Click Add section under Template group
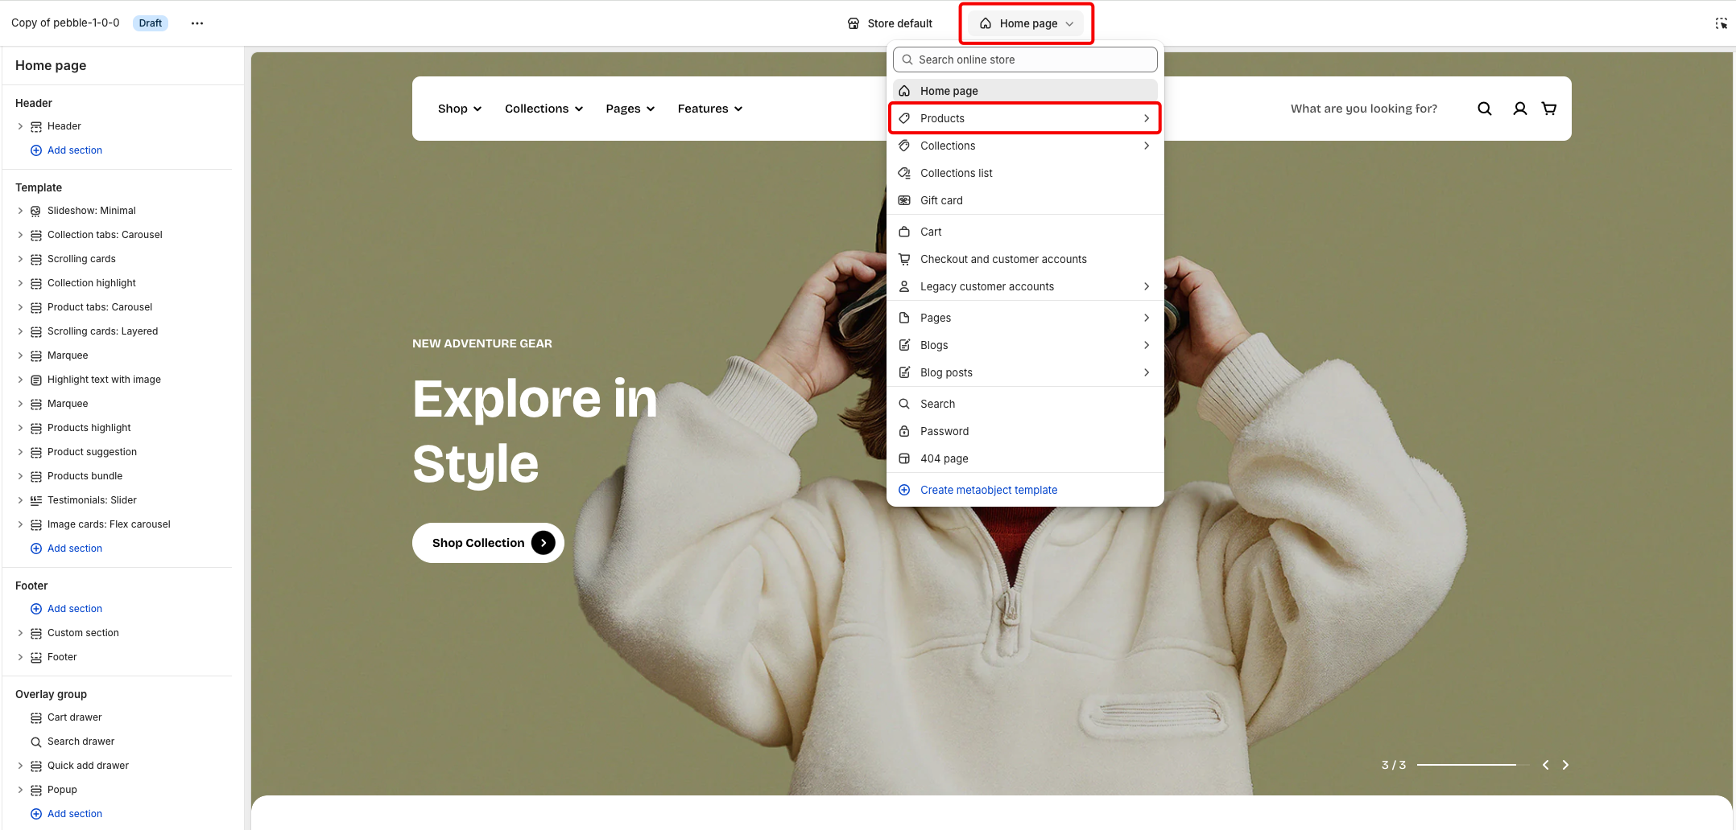The height and width of the screenshot is (830, 1736). [66, 549]
